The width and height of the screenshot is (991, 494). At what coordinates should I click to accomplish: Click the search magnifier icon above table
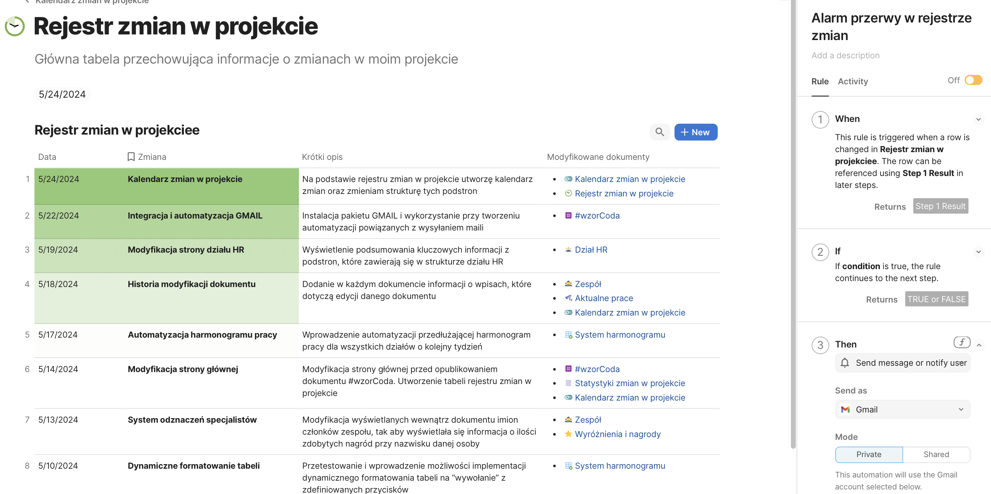659,132
